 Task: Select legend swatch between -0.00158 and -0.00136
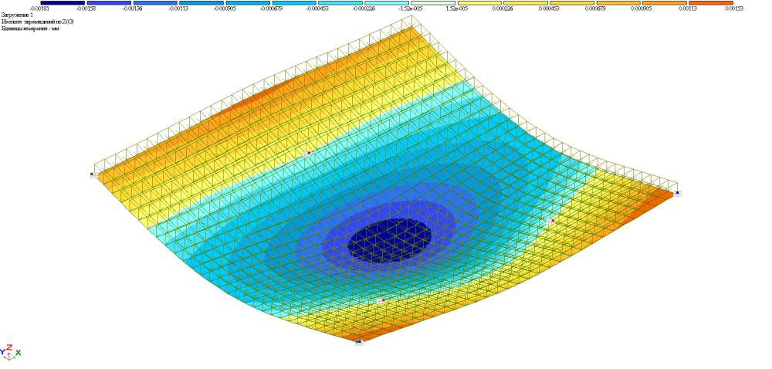(109, 2)
